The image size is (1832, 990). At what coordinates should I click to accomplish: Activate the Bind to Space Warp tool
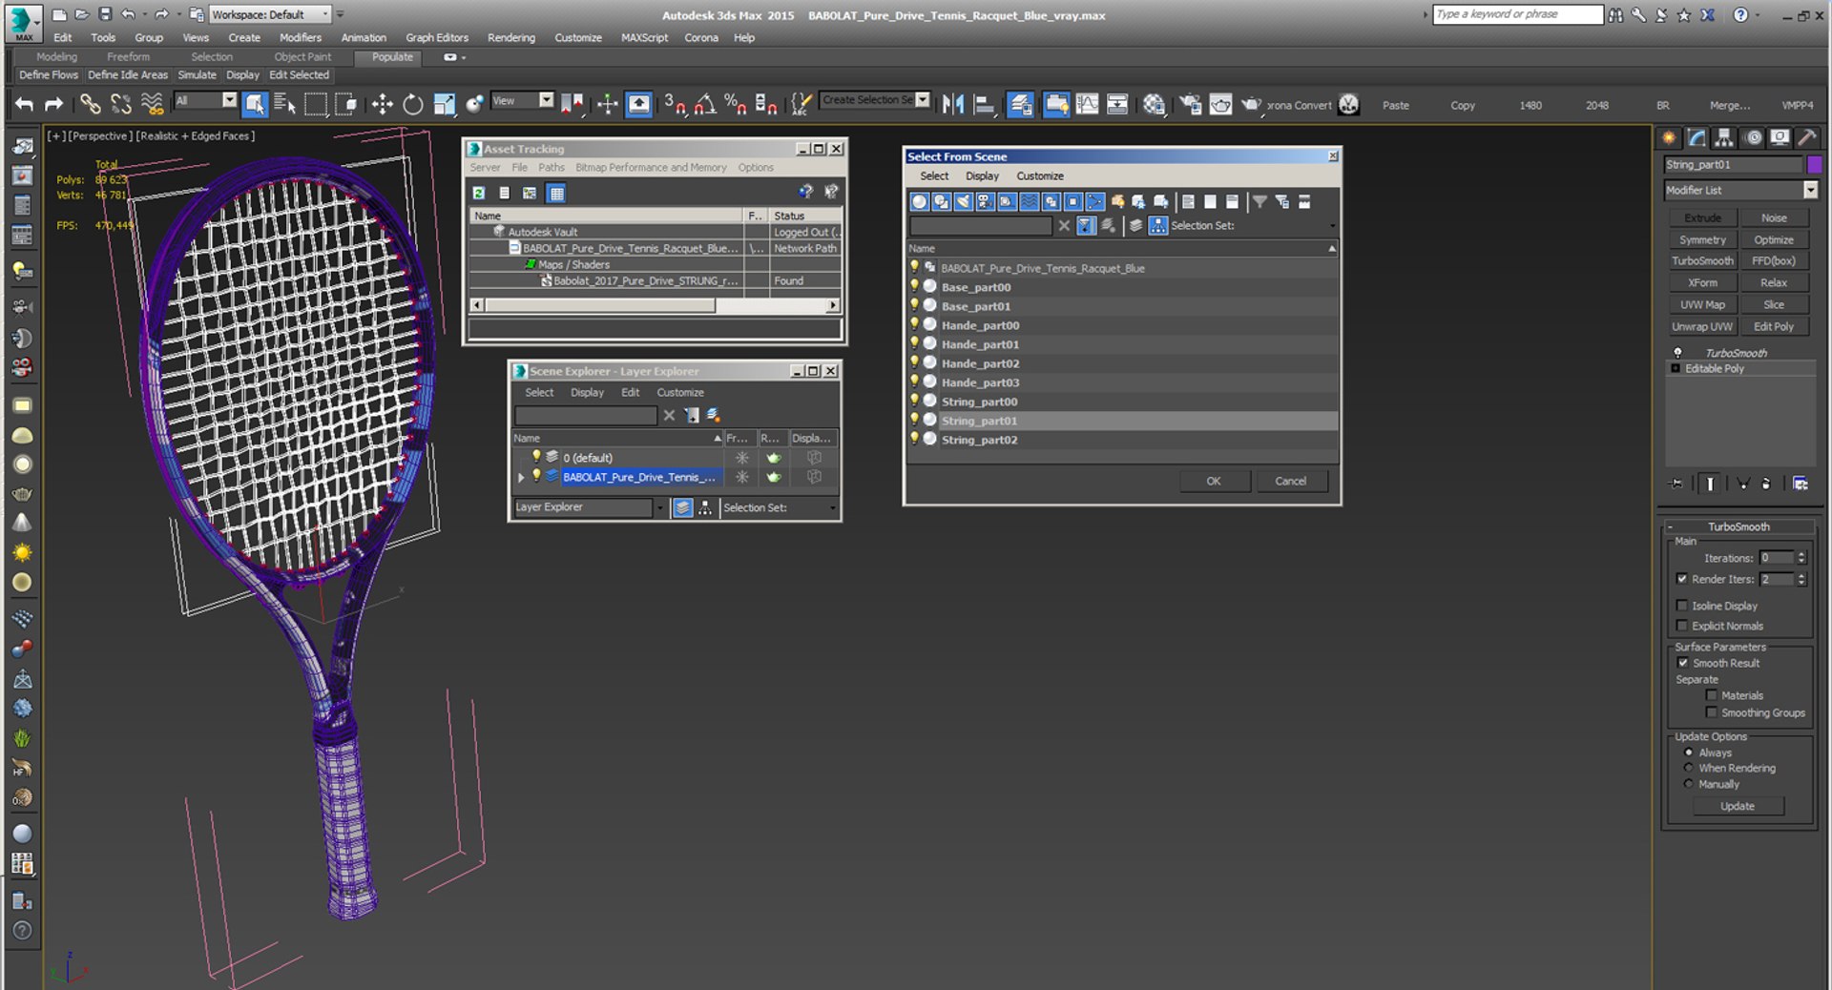pos(152,104)
